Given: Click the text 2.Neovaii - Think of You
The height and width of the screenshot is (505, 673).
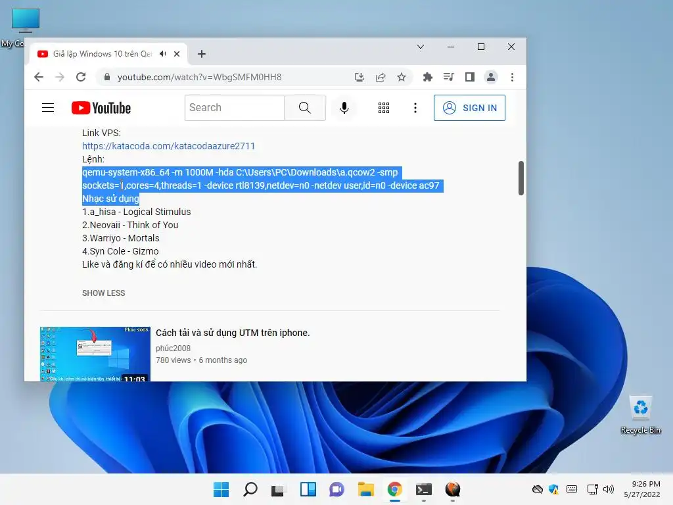Looking at the screenshot, I should click(x=130, y=225).
